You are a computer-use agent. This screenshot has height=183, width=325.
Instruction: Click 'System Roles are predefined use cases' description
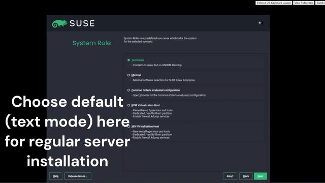(160, 40)
